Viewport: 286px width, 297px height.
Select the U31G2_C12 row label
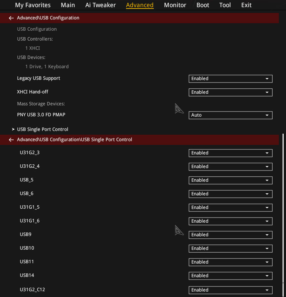pyautogui.click(x=32, y=289)
